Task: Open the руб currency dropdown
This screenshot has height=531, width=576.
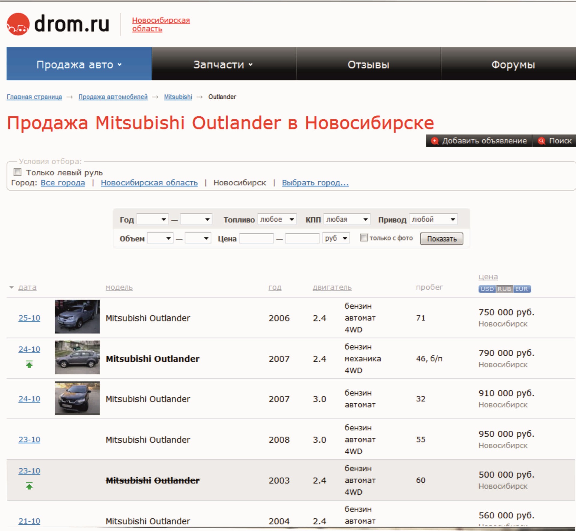Action: [x=336, y=238]
